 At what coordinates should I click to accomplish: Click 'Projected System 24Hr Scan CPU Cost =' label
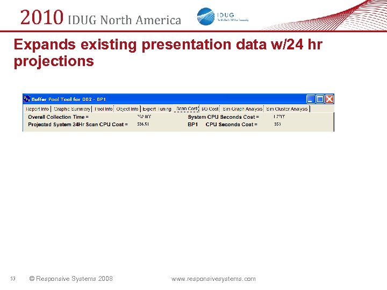click(x=78, y=124)
